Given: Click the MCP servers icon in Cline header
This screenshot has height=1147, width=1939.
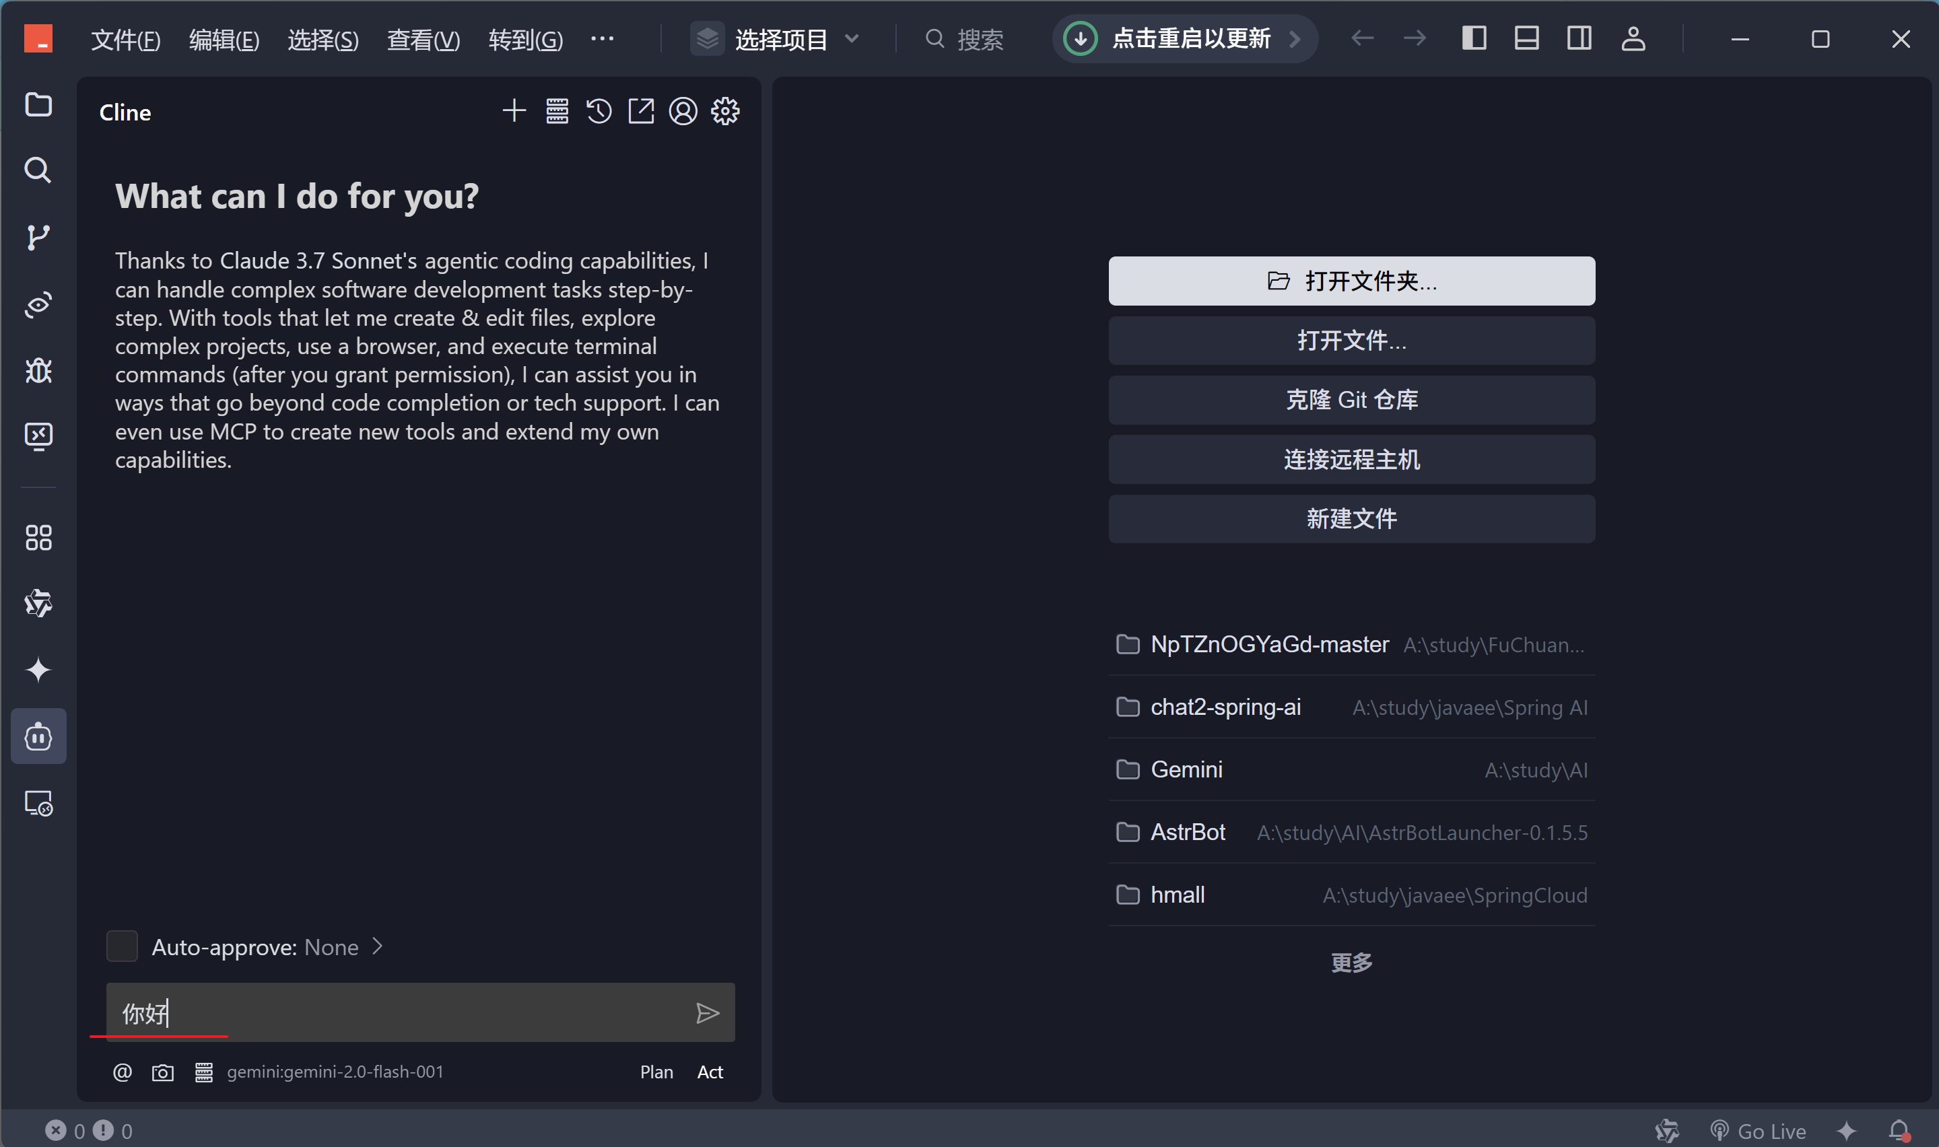Looking at the screenshot, I should click(557, 111).
